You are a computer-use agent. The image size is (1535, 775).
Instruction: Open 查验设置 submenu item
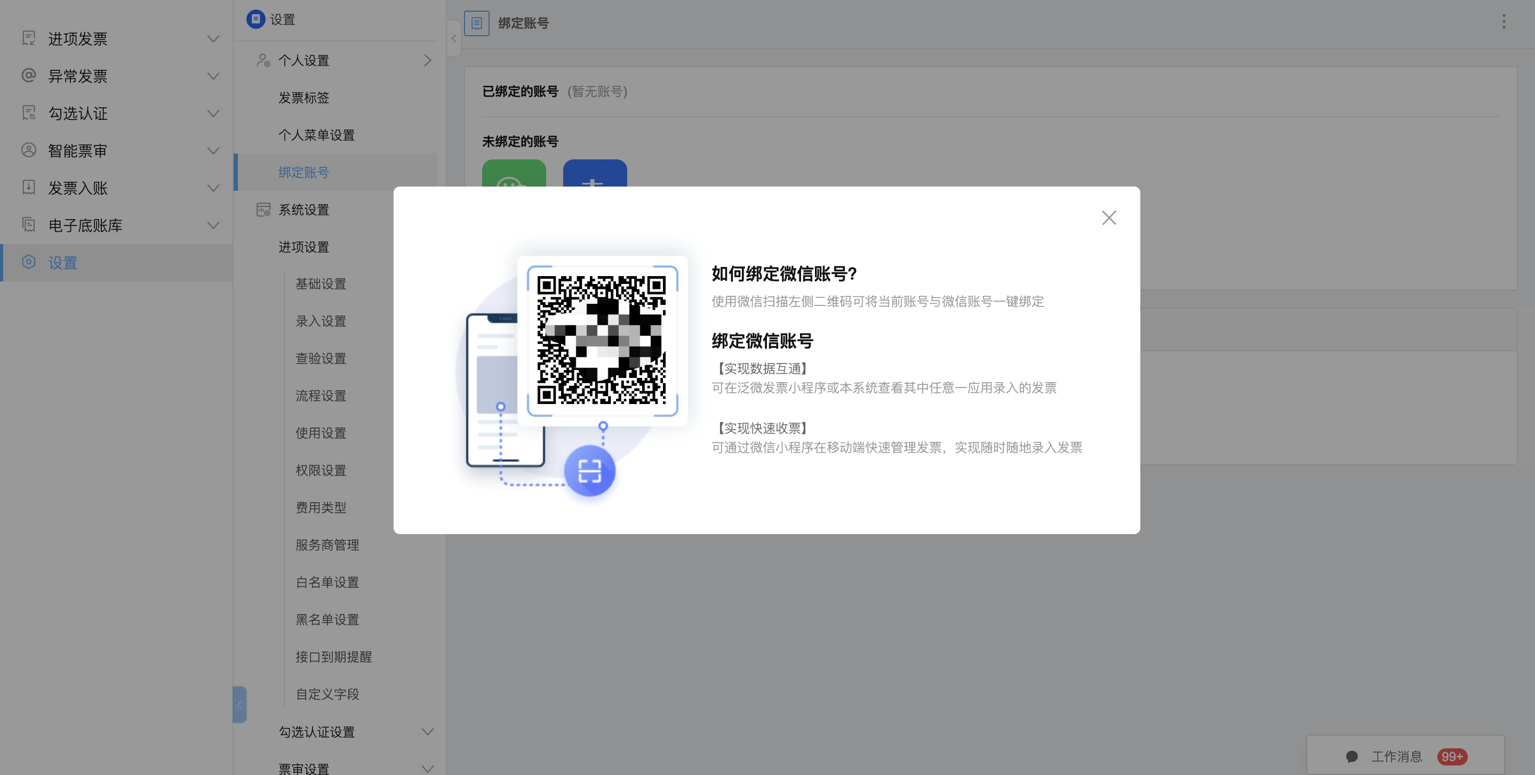(321, 358)
